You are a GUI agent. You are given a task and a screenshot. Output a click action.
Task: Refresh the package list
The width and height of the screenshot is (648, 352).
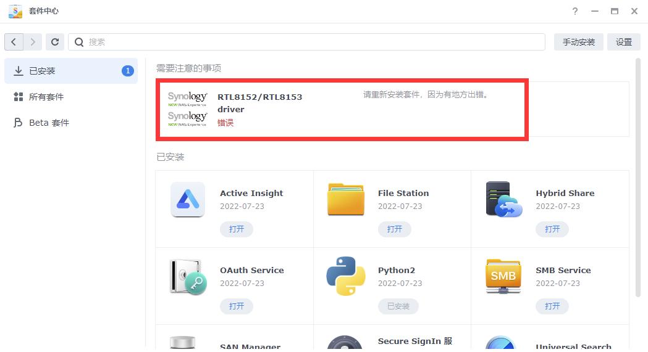point(54,42)
